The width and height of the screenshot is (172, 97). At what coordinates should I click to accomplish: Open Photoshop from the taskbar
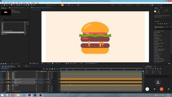tap(35, 95)
